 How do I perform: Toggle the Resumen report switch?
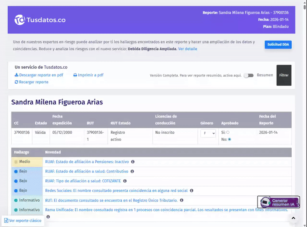(x=249, y=75)
